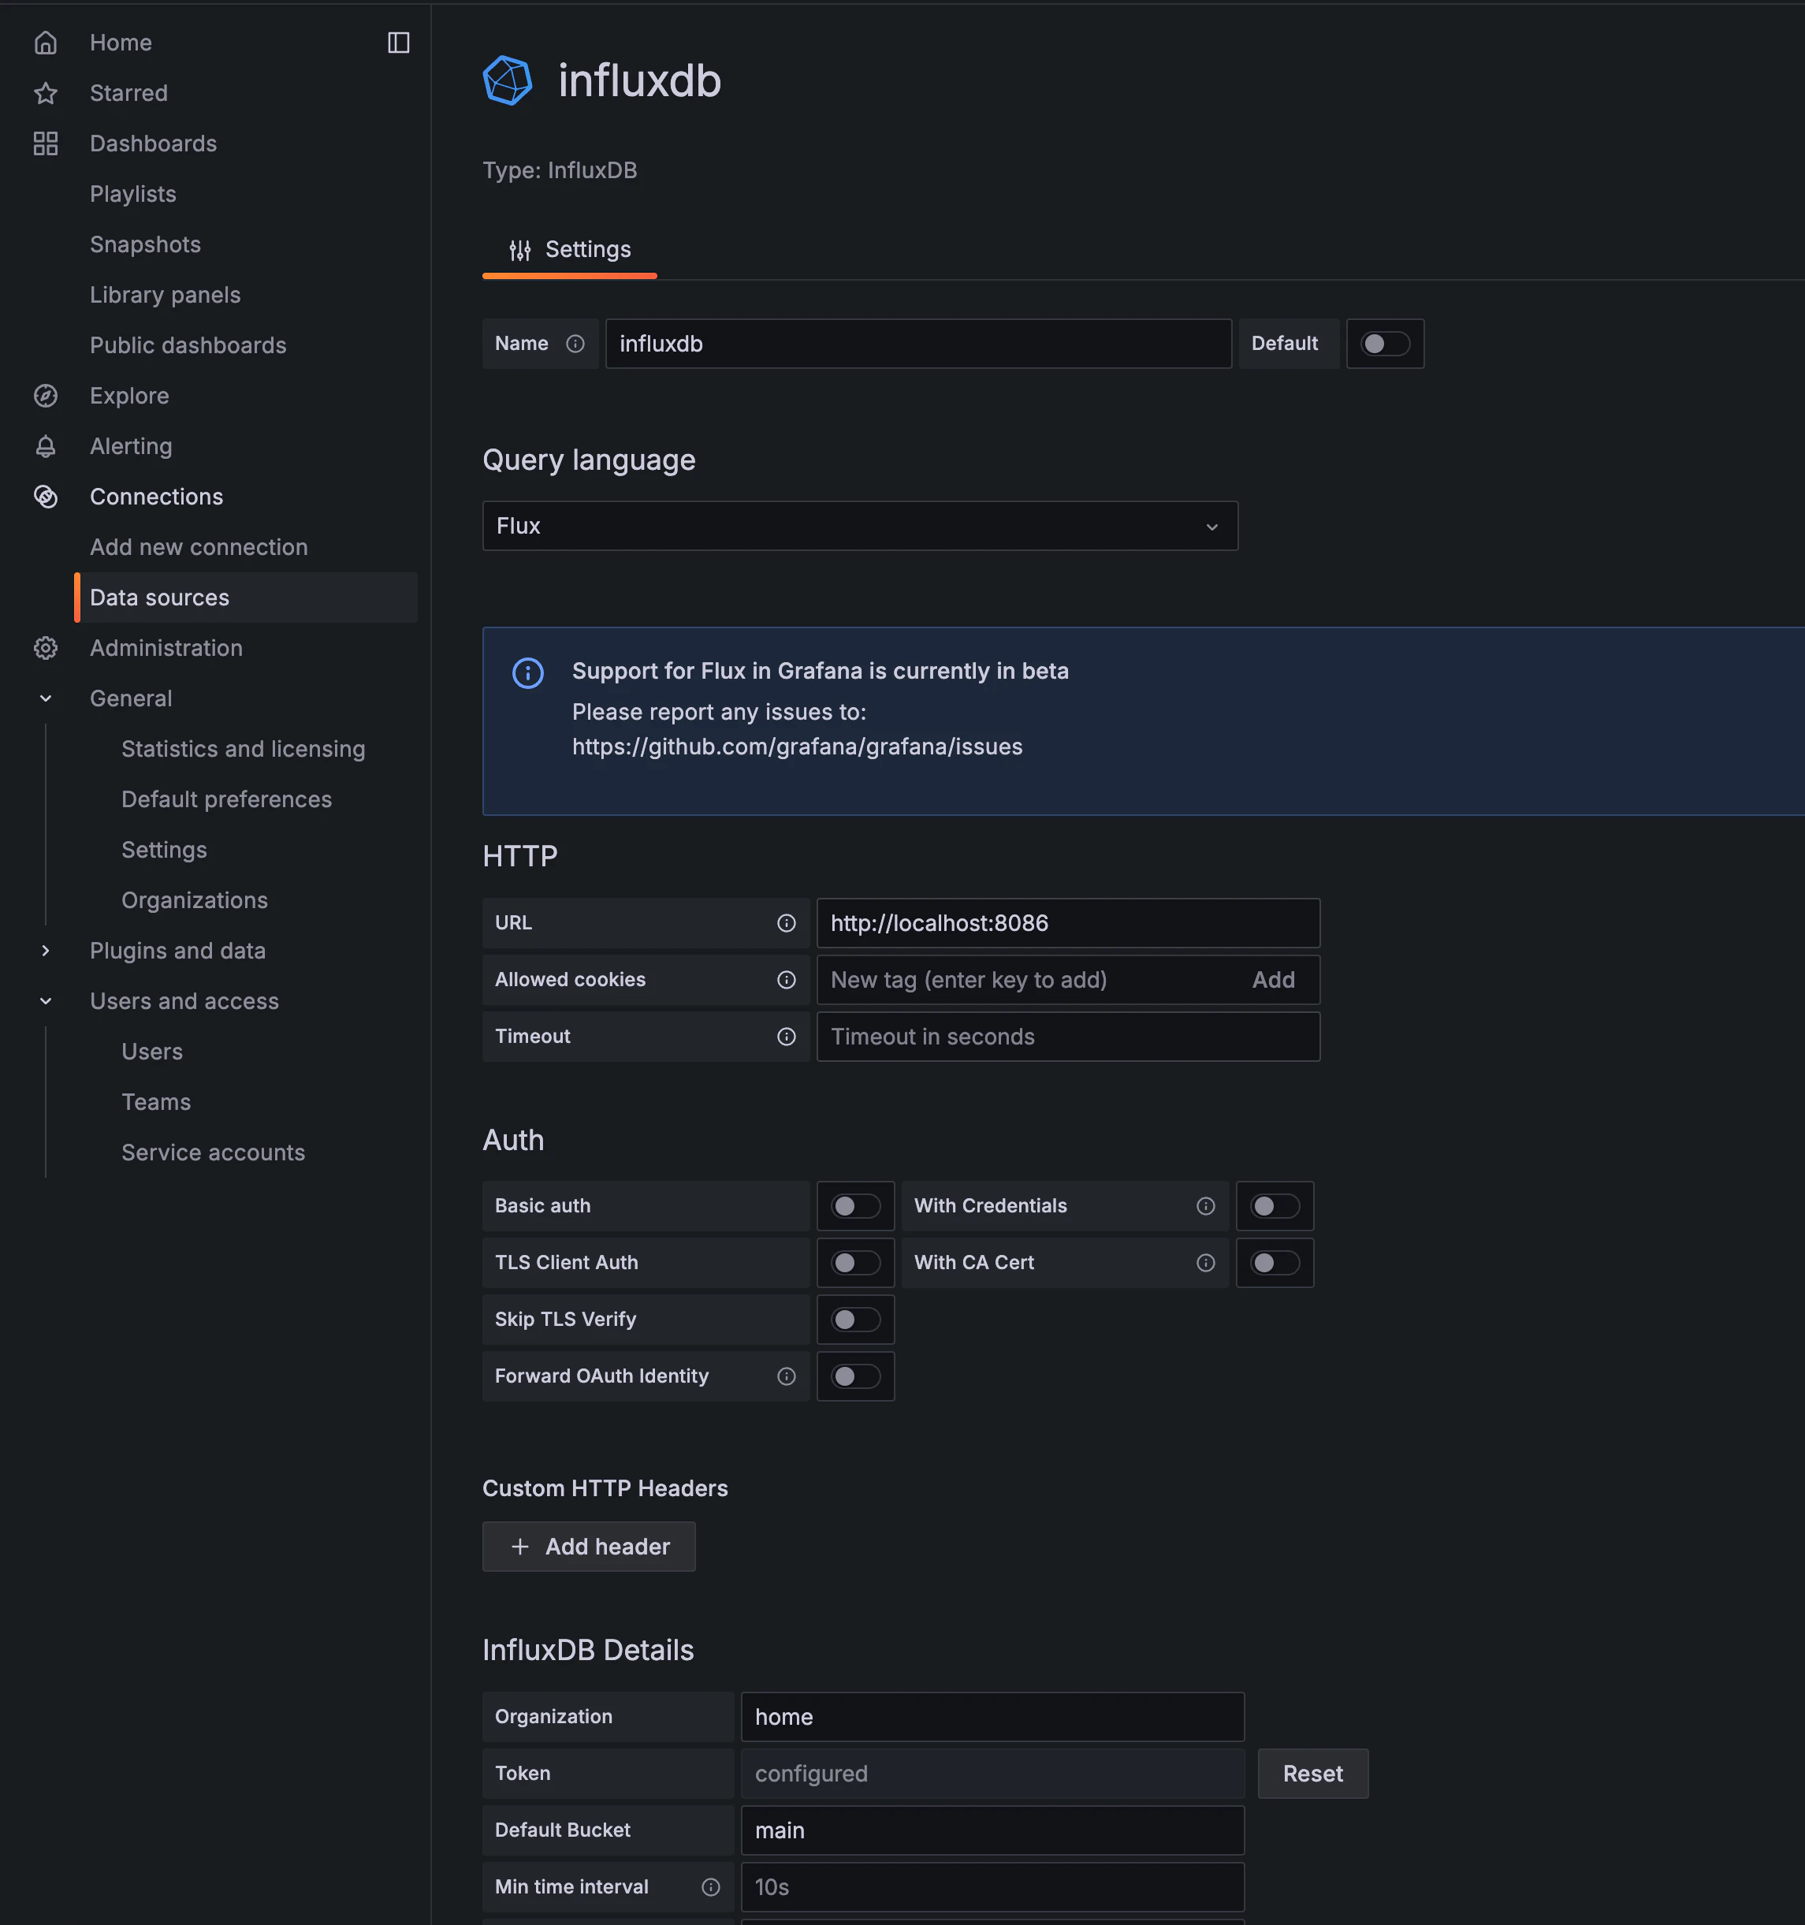Click the Timeout in seconds field
Viewport: 1805px width, 1925px height.
(1068, 1037)
